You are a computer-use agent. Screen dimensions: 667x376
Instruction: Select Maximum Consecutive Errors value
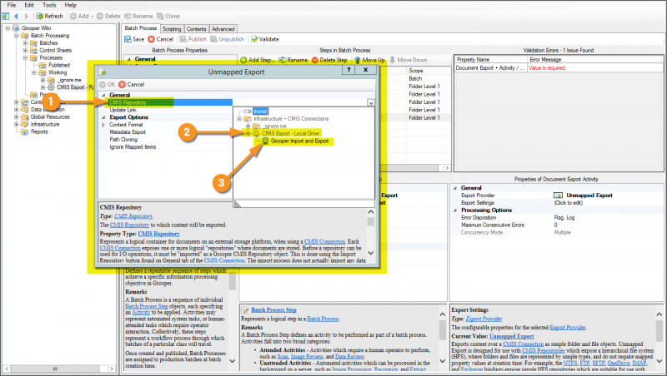(x=555, y=225)
